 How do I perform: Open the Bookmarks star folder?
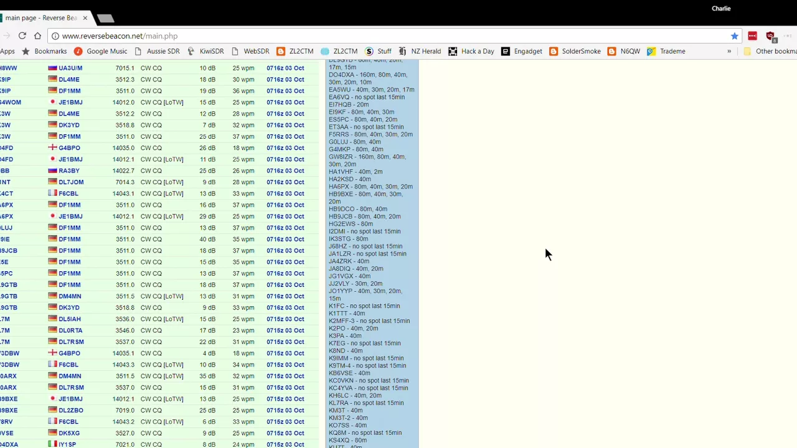(44, 51)
